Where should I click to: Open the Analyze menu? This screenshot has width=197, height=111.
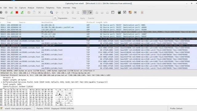pos(31,8)
